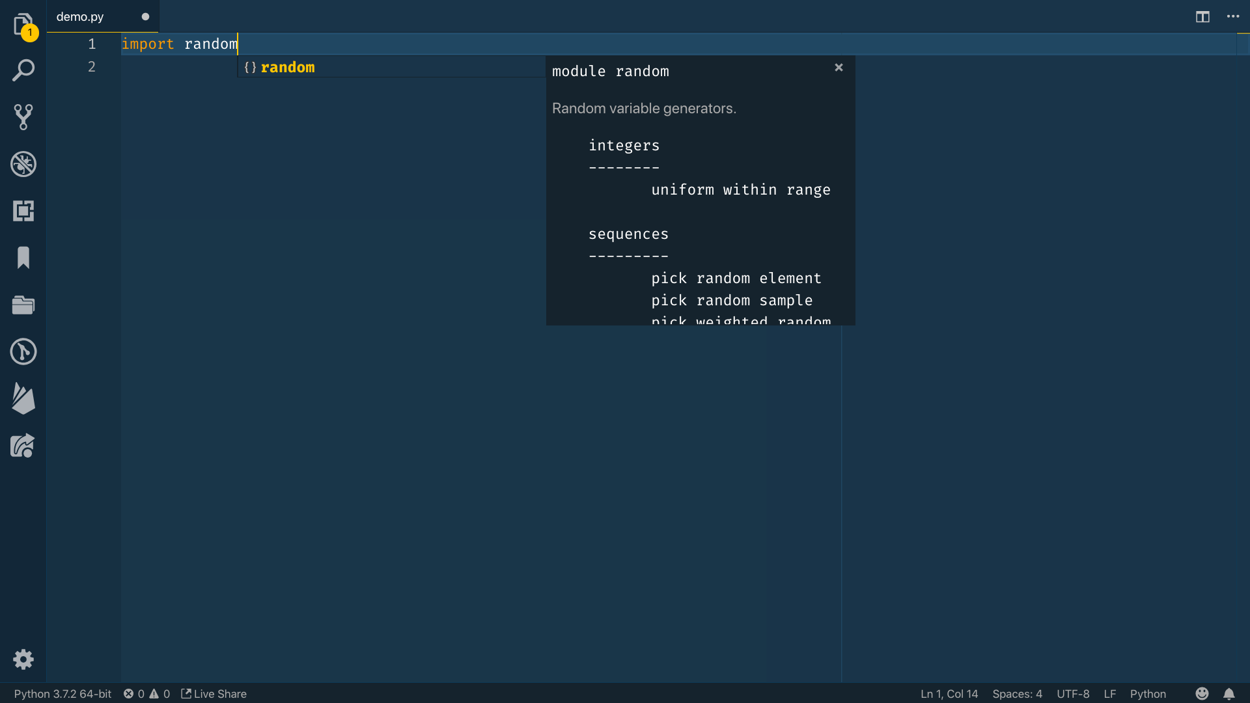Open editor actions via the ellipsis menu

(x=1234, y=17)
